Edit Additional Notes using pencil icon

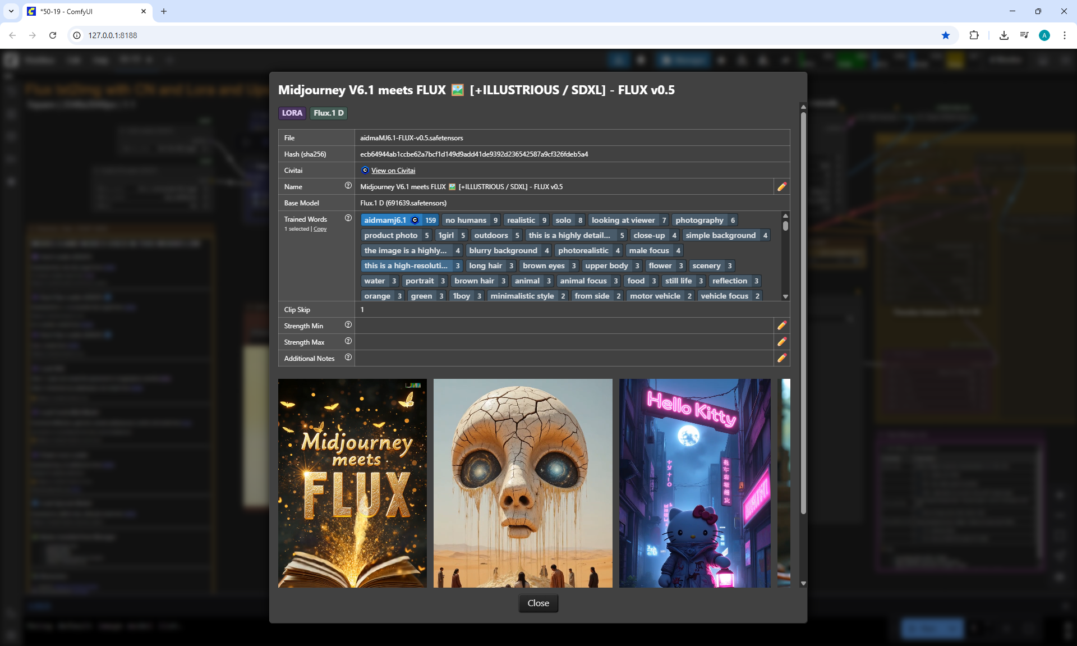click(x=781, y=358)
